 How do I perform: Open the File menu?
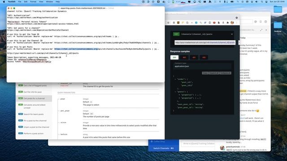click(20, 2)
